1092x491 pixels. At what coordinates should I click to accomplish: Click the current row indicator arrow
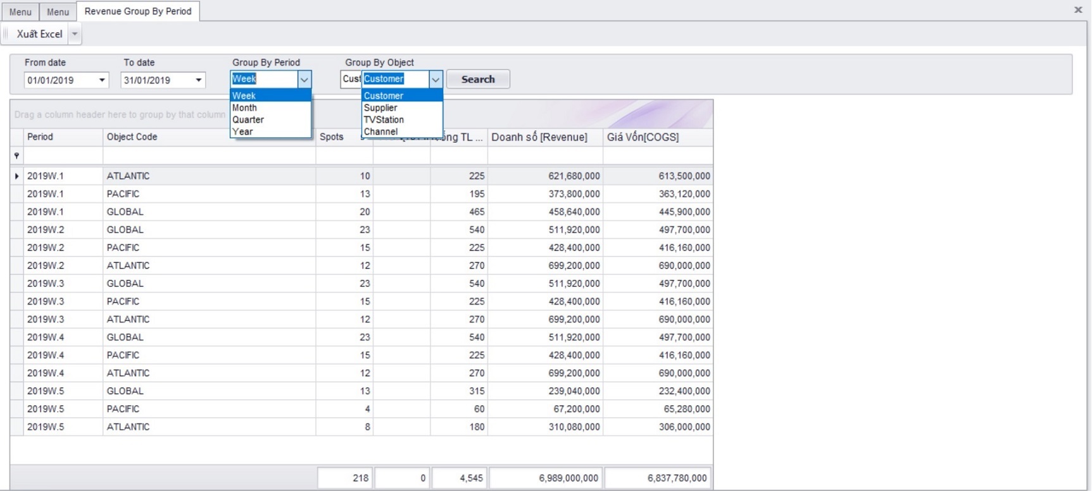tap(16, 176)
